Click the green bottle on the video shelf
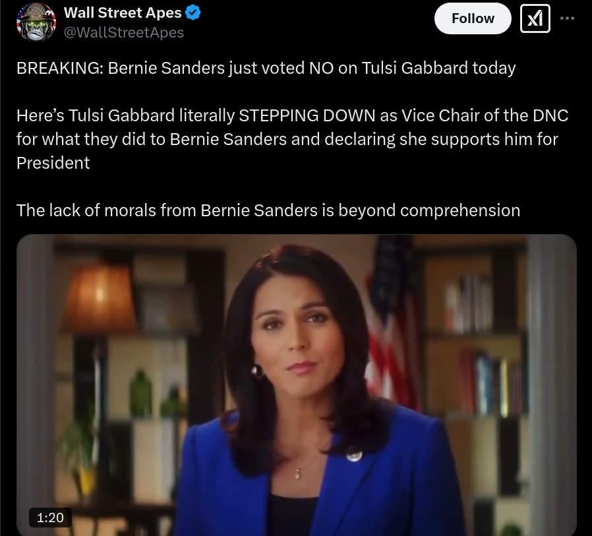This screenshot has width=592, height=536. [x=141, y=394]
